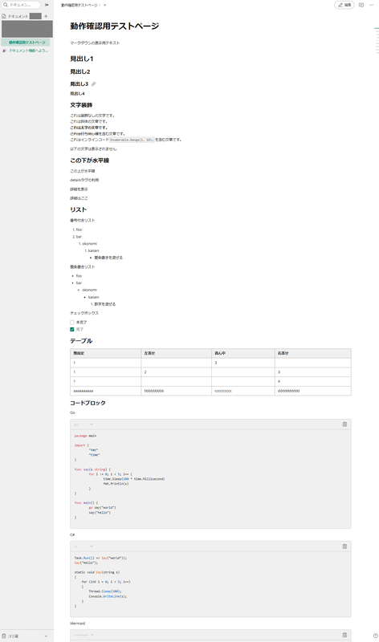Click the plus icon next to breadcrumb

105,6
